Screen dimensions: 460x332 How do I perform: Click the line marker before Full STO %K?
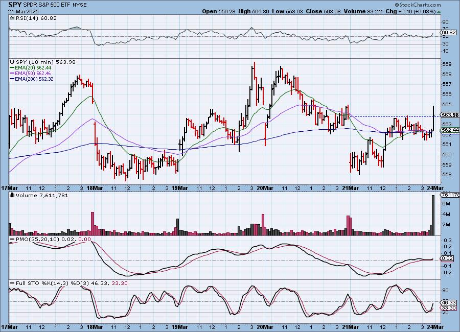coord(12,283)
